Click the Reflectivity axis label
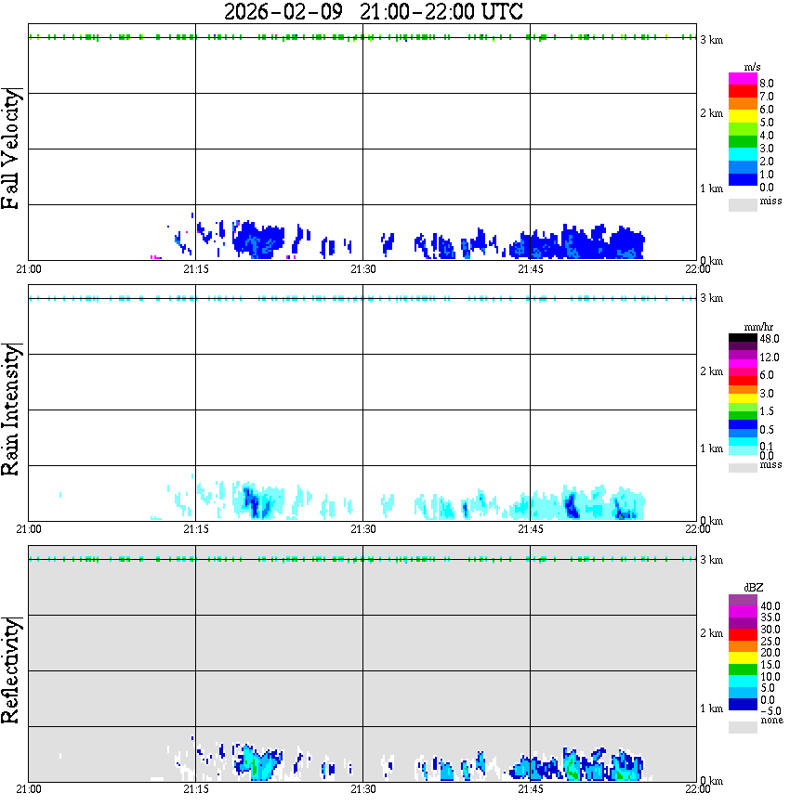The image size is (790, 806). coord(10,670)
